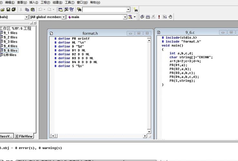Click the Save All toolbar icon

pyautogui.click(x=14, y=10)
